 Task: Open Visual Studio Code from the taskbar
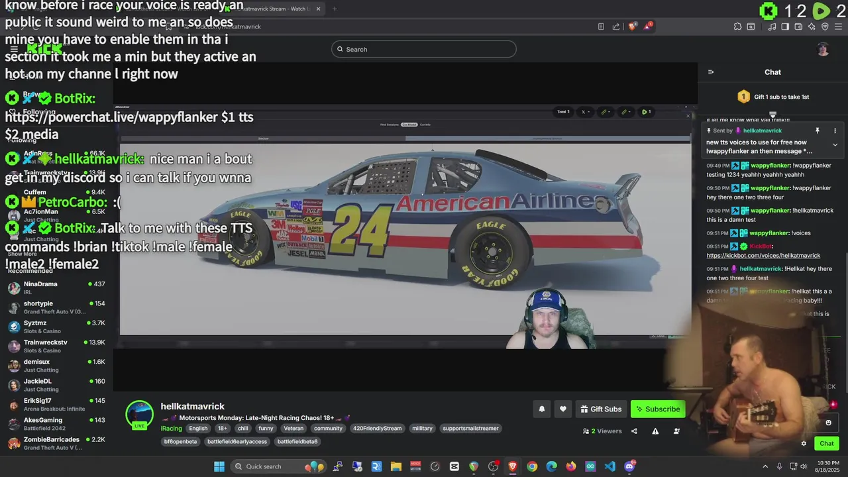point(610,466)
